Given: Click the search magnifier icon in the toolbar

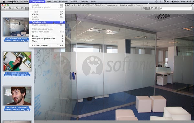Looking at the screenshot, I should (x=161, y=8).
